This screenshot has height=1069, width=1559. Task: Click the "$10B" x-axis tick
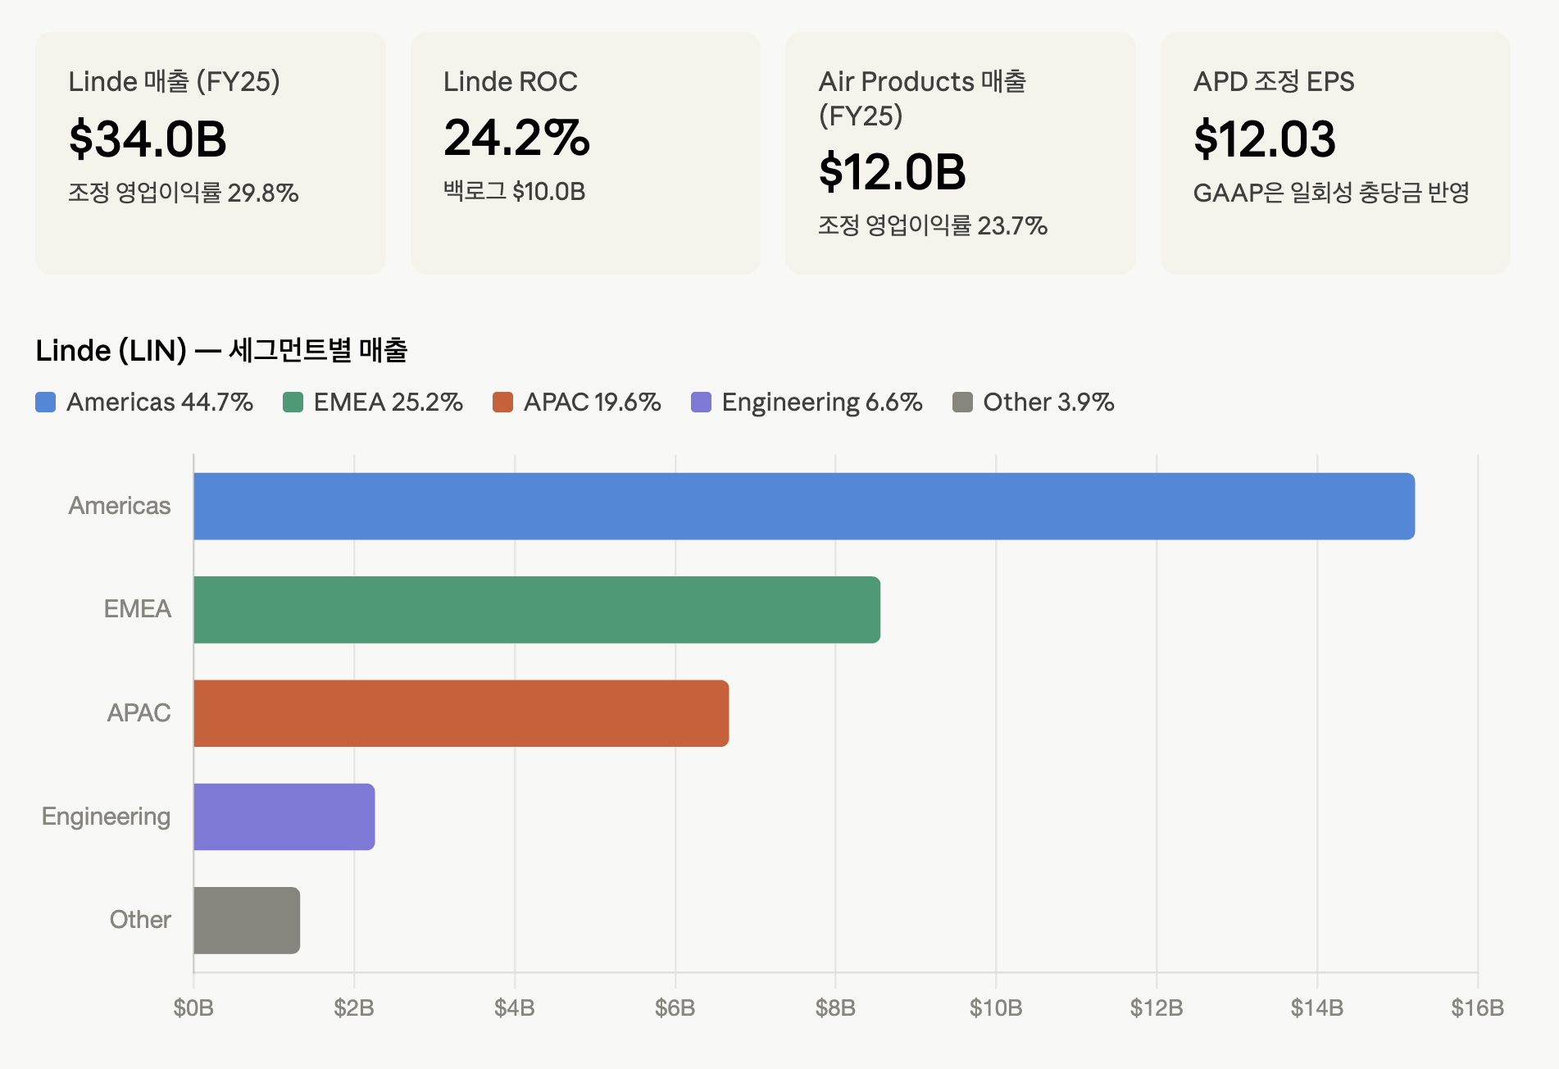[996, 1008]
